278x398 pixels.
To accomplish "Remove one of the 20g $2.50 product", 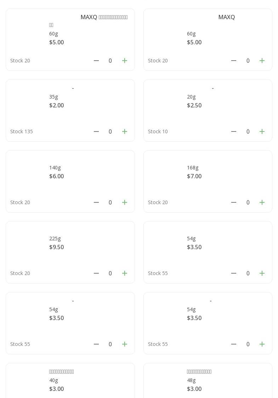I will coord(234,131).
